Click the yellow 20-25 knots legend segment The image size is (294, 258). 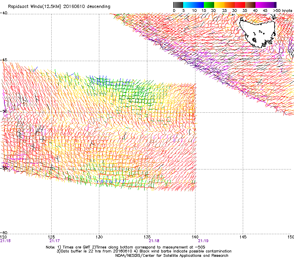pyautogui.click(x=219, y=5)
